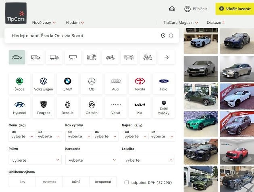
Task: Open Rok výroby Do dropdown
Action: (x=105, y=136)
